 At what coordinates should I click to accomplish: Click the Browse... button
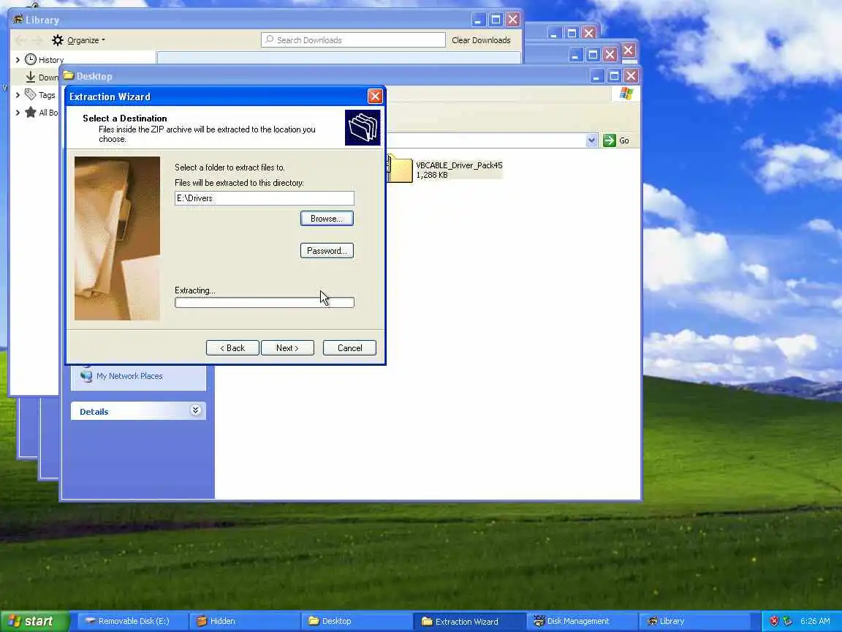point(327,219)
